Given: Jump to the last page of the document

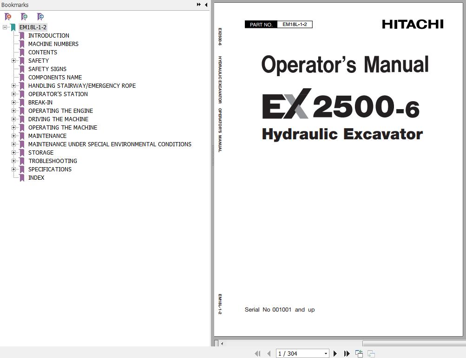Looking at the screenshot, I should click(347, 353).
